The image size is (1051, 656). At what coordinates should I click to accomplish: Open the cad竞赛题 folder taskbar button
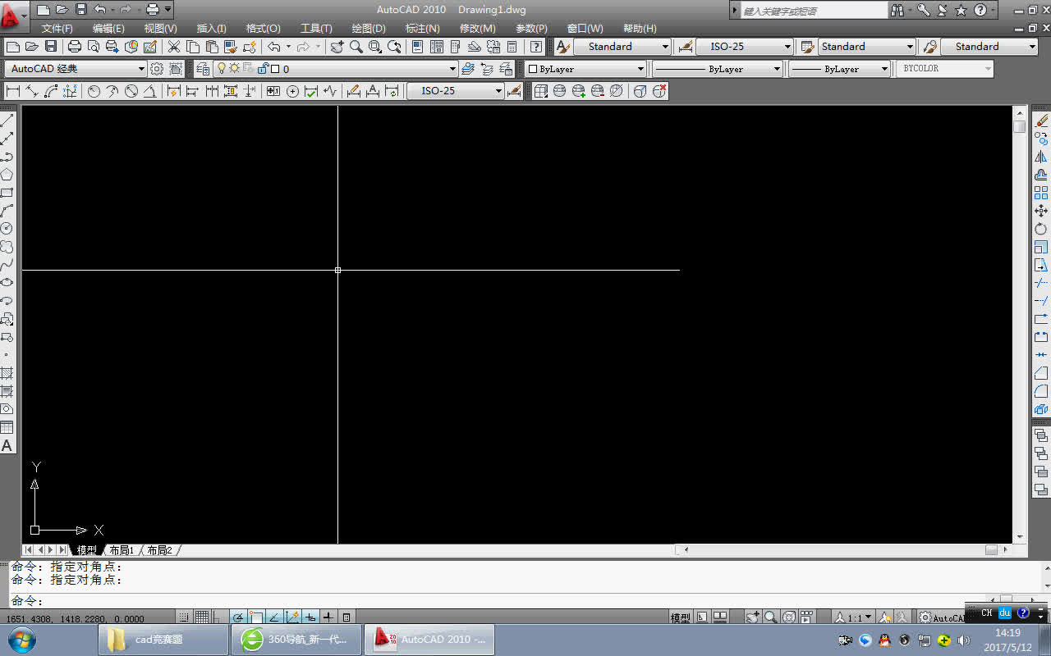click(x=163, y=640)
